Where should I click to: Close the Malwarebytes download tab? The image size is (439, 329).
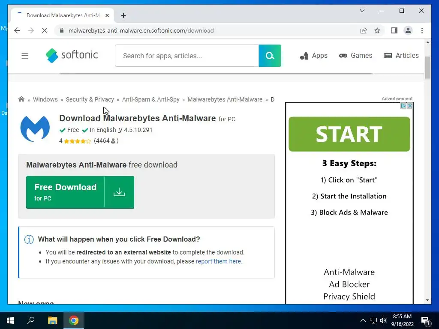(107, 15)
